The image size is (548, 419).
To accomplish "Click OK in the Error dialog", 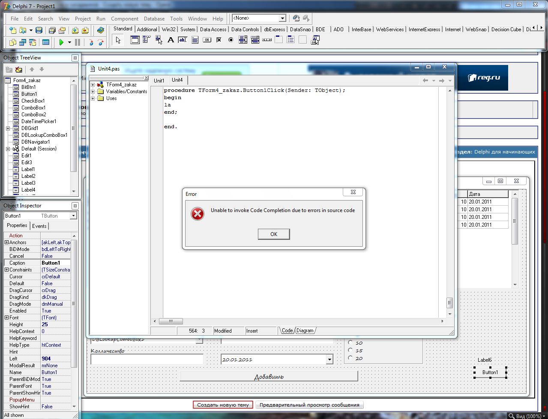I will pyautogui.click(x=274, y=234).
